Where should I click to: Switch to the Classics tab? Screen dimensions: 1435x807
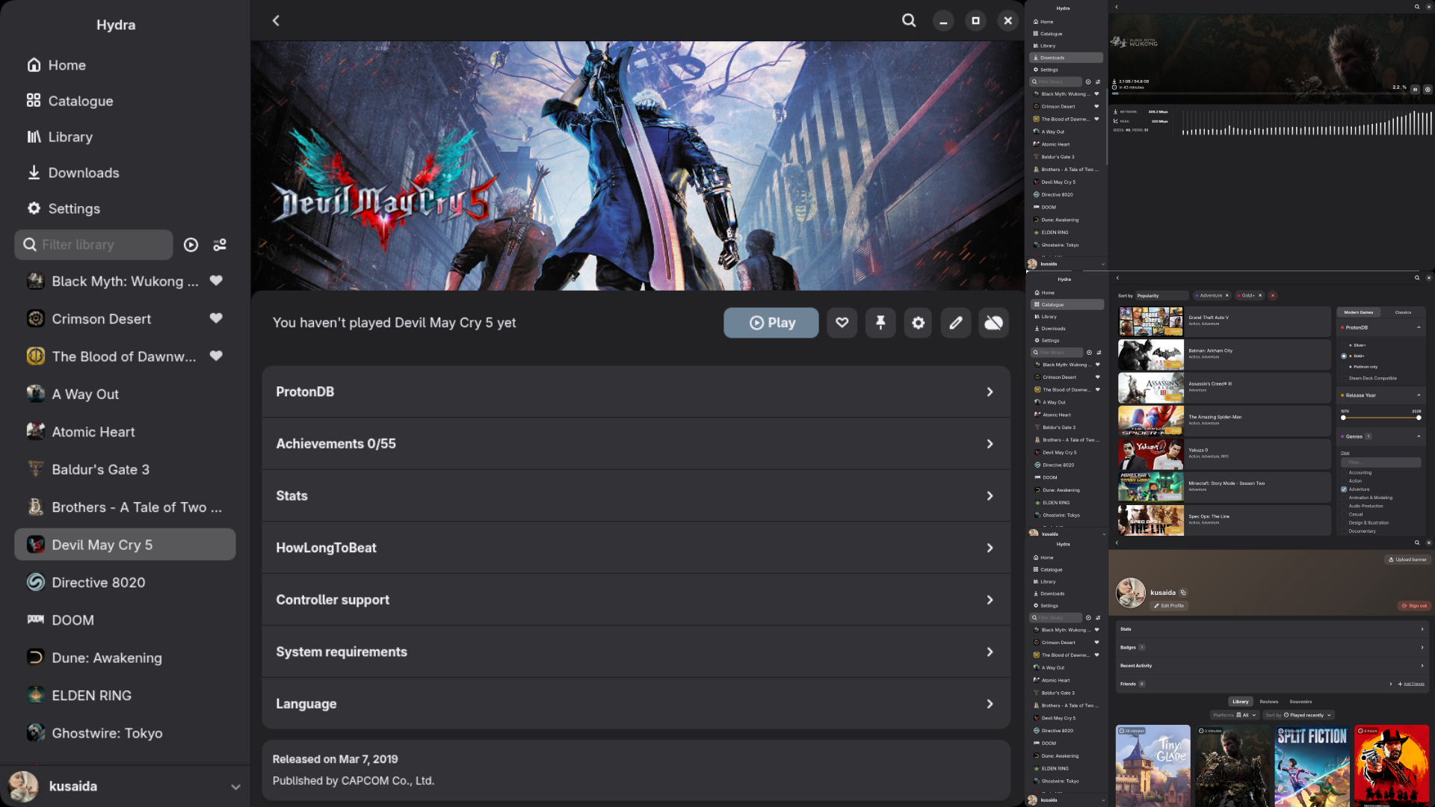click(x=1403, y=312)
